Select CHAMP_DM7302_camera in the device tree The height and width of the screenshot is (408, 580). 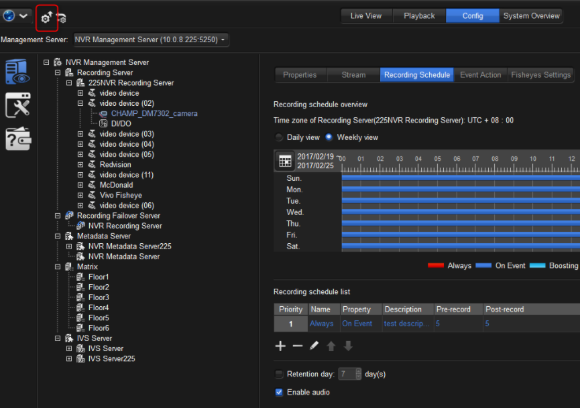(x=154, y=114)
